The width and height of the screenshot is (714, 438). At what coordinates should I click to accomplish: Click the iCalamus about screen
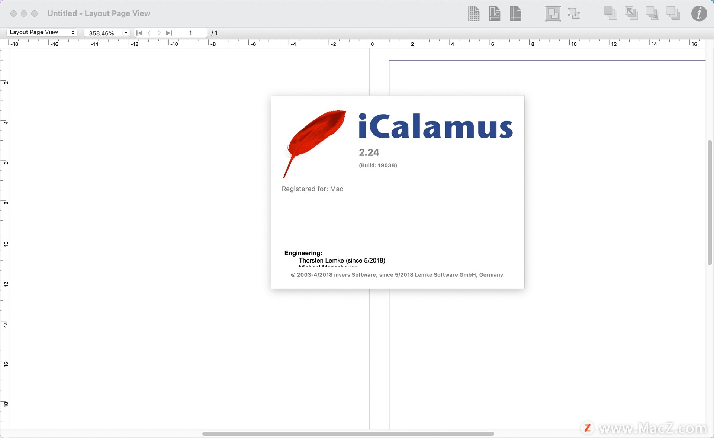[398, 192]
